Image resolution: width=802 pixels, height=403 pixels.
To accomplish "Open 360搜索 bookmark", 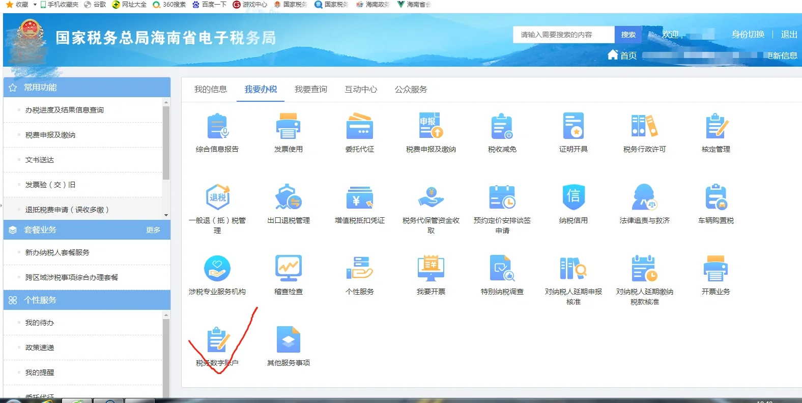I will 169,5.
